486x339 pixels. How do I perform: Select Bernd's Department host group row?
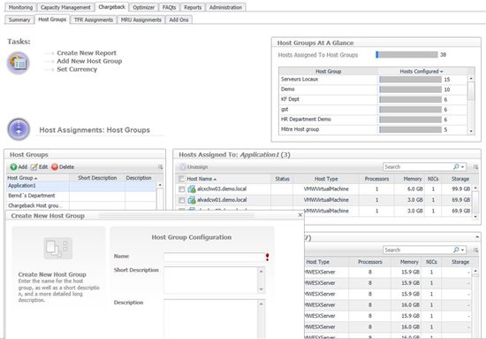pyautogui.click(x=81, y=196)
